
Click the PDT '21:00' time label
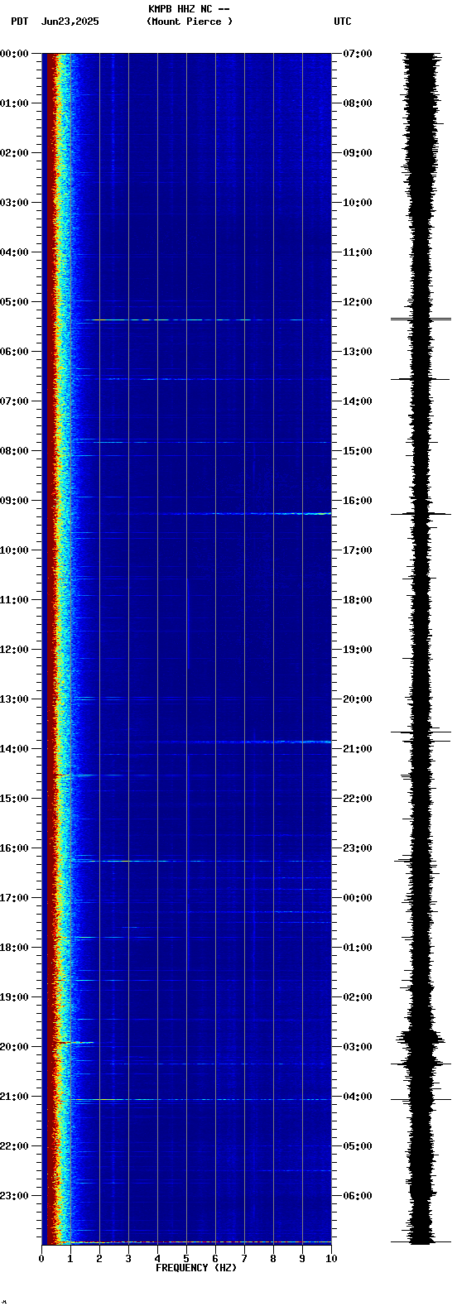14,1097
